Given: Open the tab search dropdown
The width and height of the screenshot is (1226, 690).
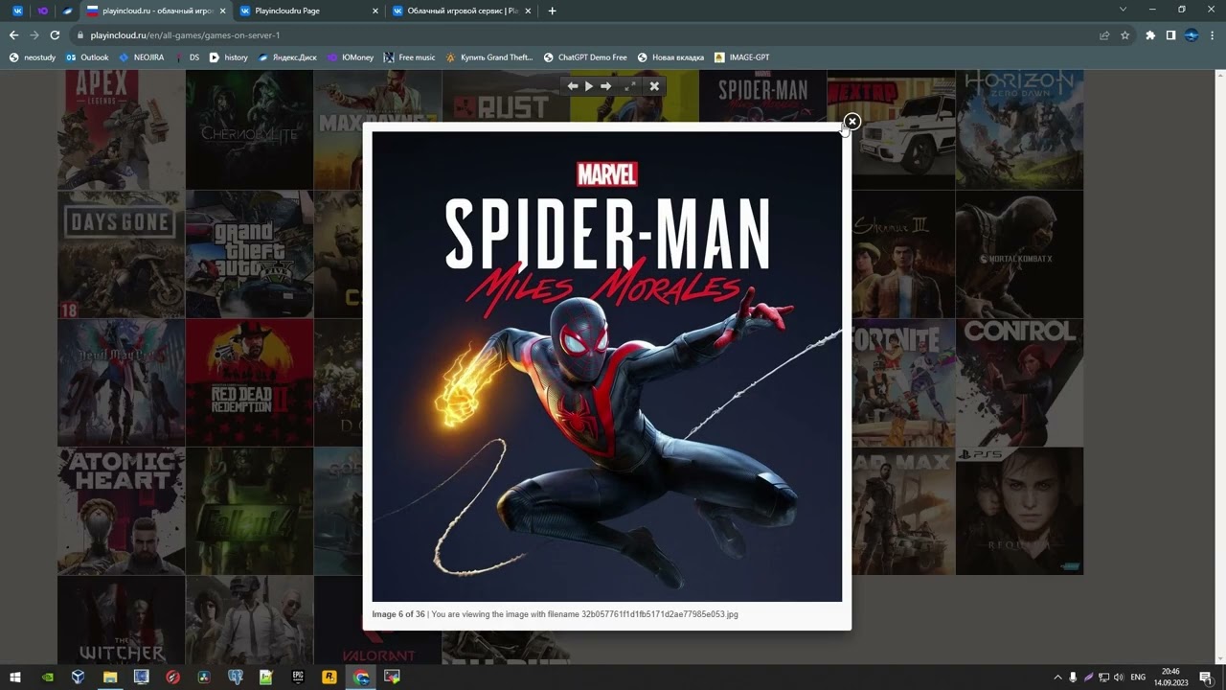Looking at the screenshot, I should click(x=1124, y=10).
